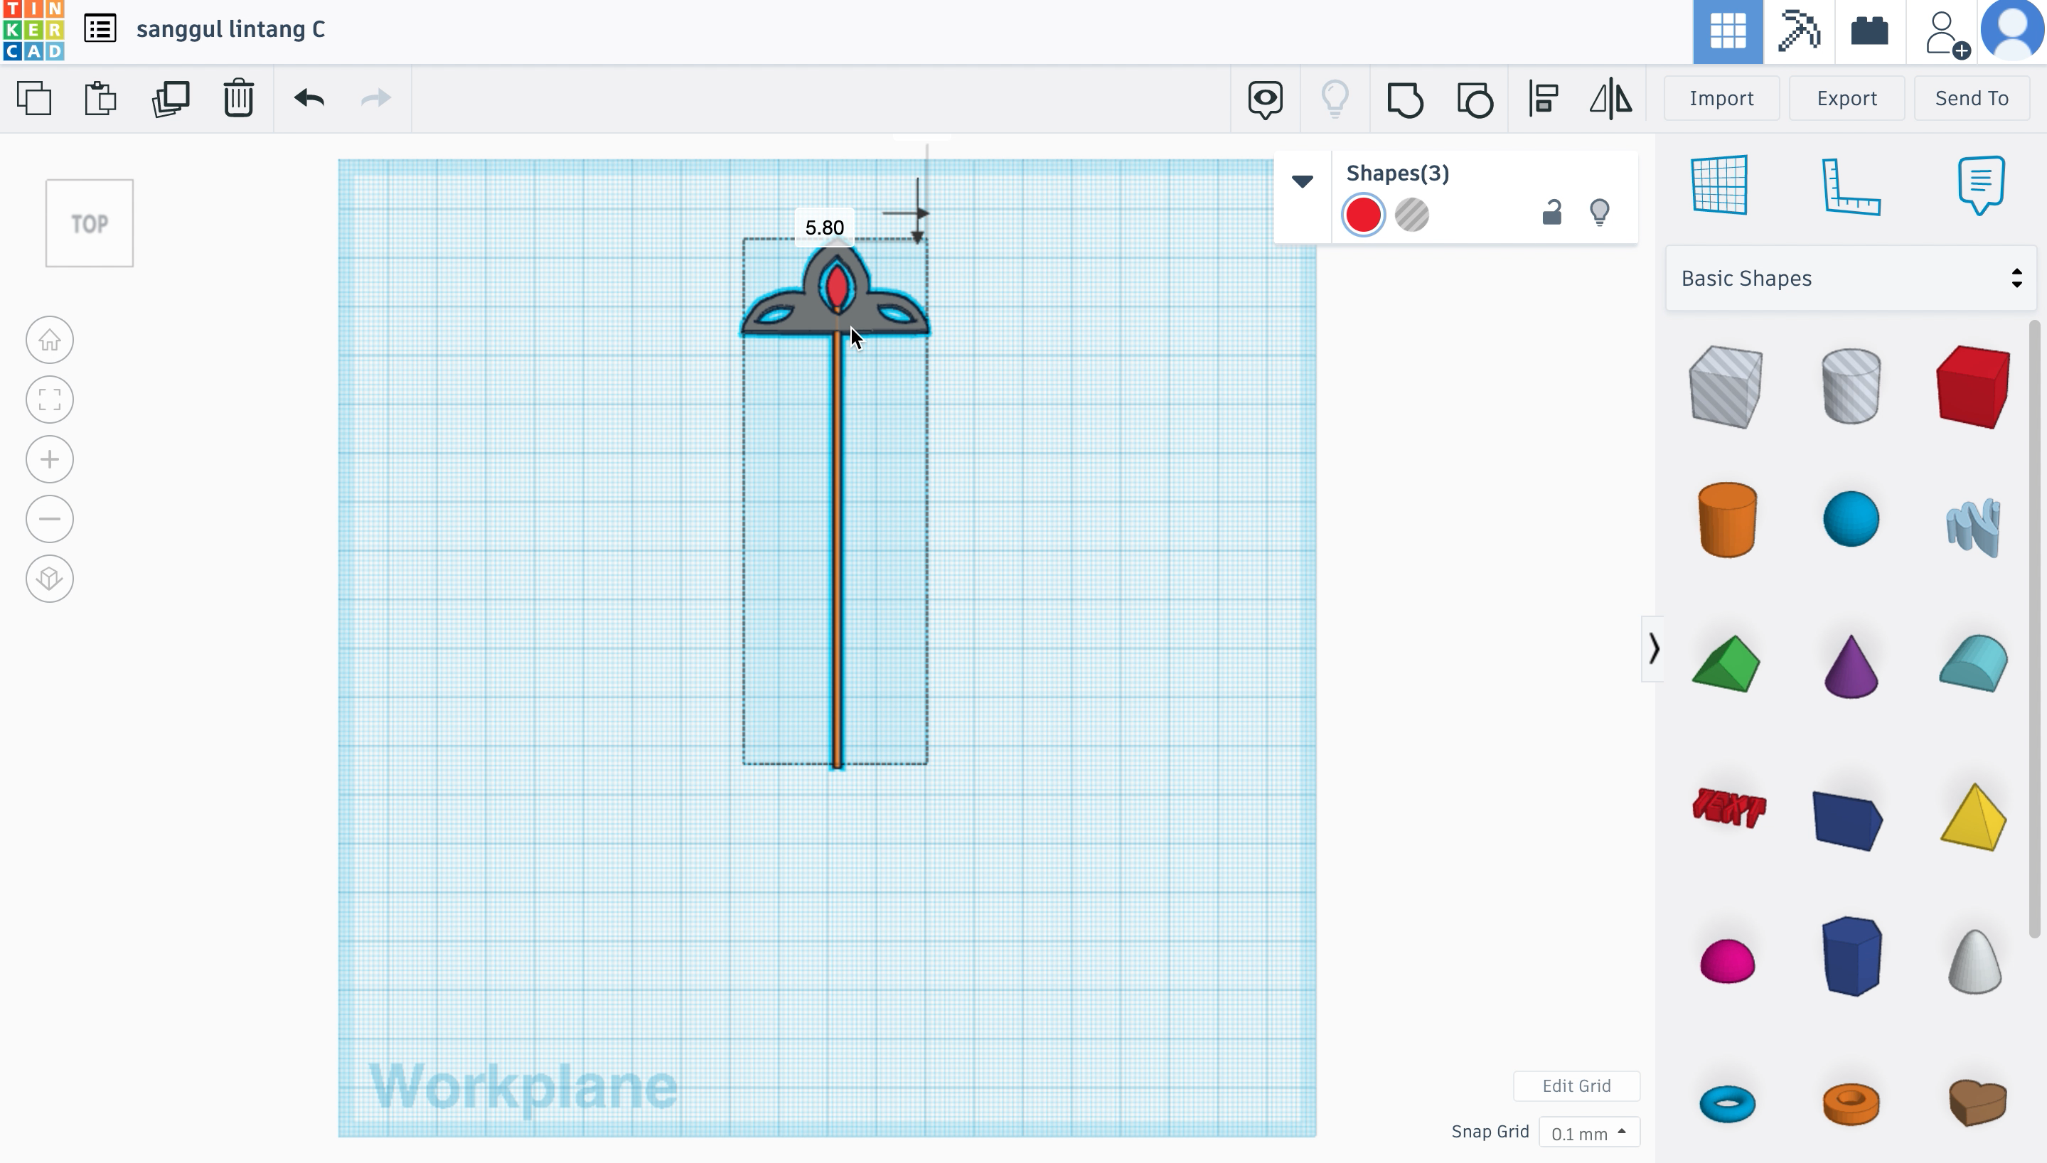Select the red Solid color swatch

tap(1362, 215)
